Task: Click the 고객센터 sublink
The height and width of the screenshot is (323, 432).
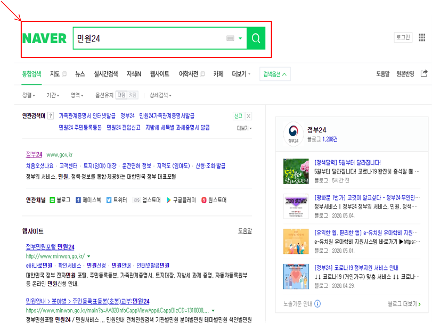Action: (68, 165)
